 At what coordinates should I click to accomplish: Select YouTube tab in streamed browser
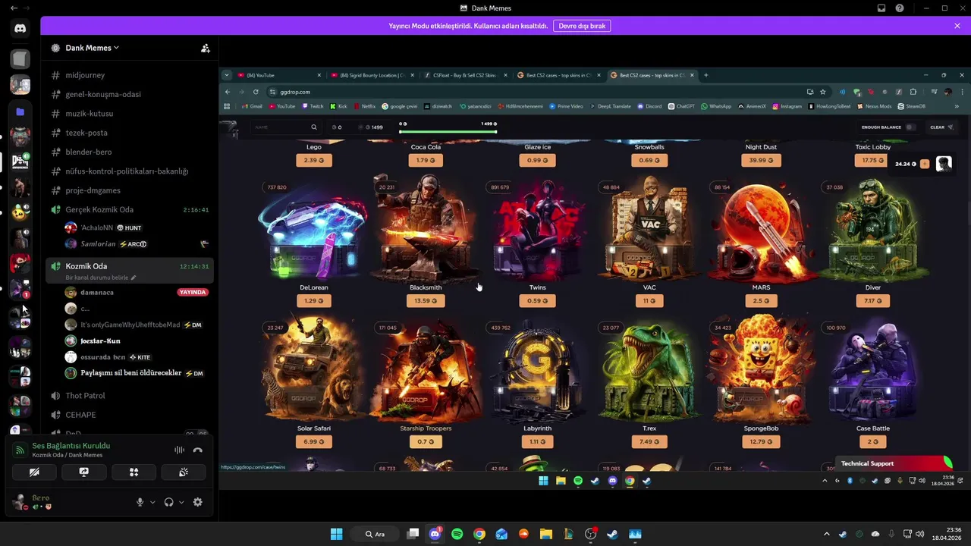(278, 75)
